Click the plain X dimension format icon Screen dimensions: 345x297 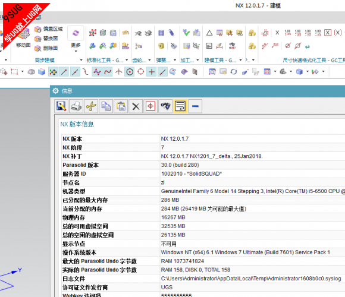[277, 33]
